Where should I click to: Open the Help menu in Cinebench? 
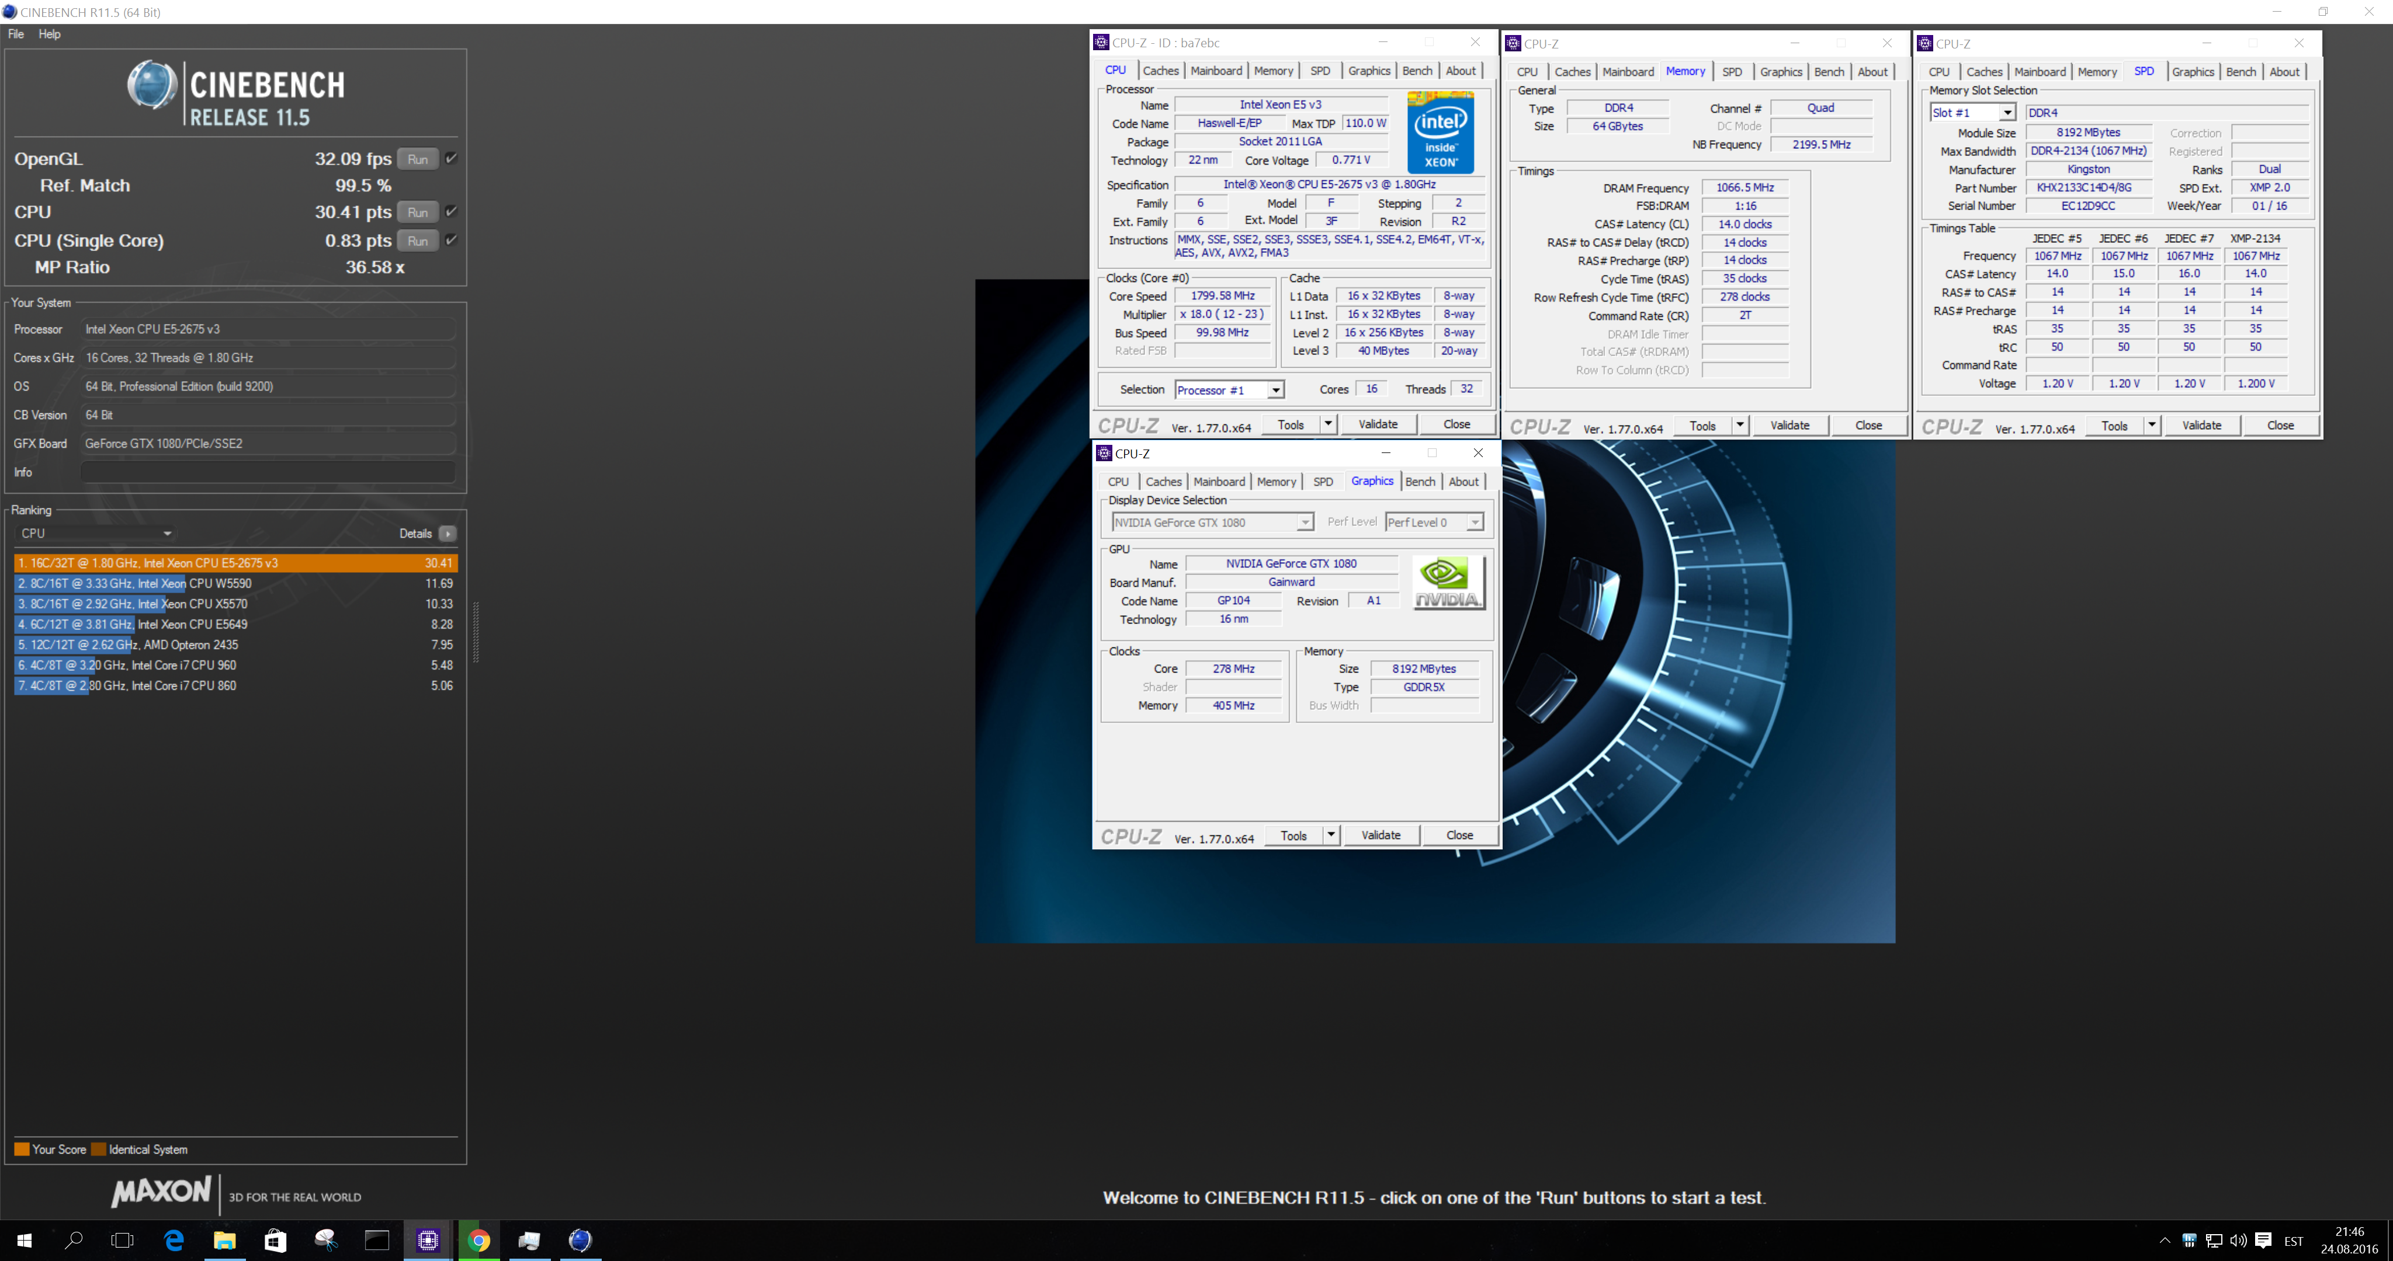pos(49,34)
